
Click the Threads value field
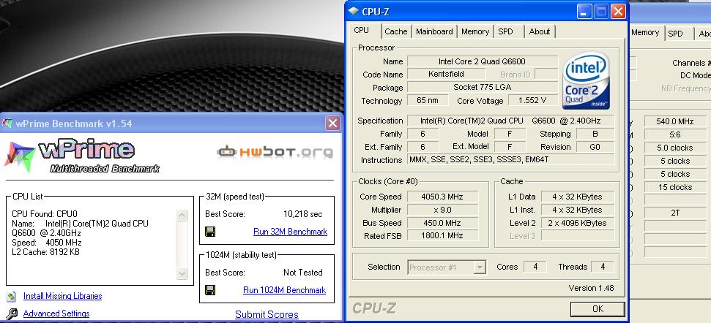(x=603, y=267)
